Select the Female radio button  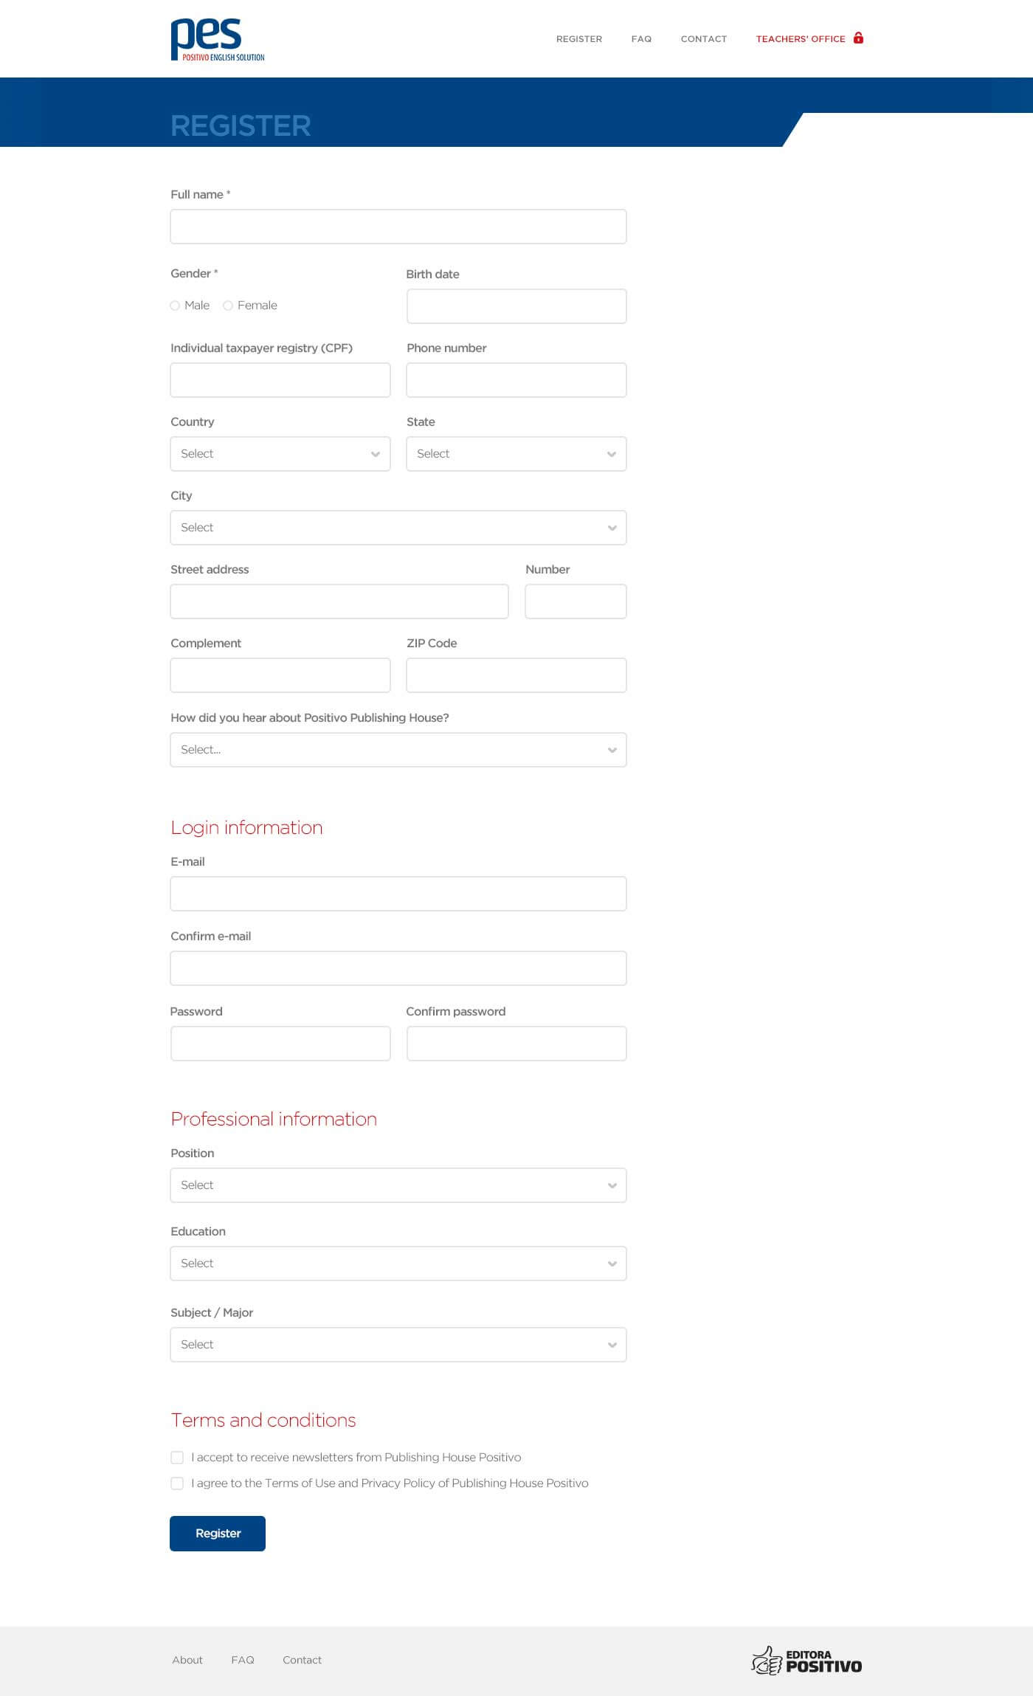228,306
